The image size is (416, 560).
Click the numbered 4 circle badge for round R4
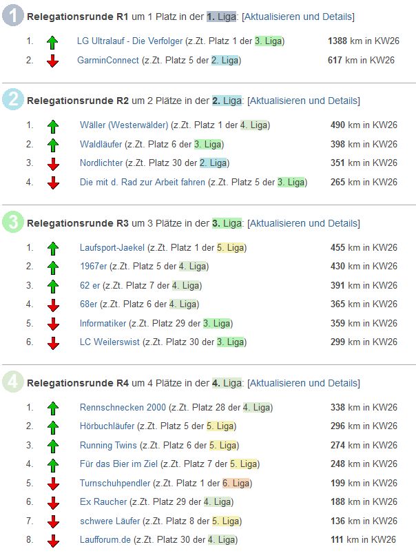13,382
